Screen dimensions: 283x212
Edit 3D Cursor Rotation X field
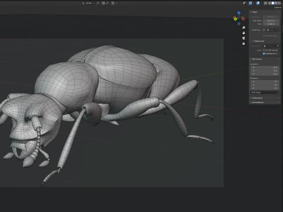pos(265,82)
